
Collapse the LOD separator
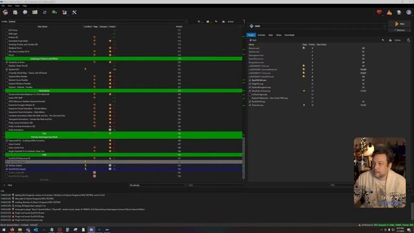tap(4, 155)
